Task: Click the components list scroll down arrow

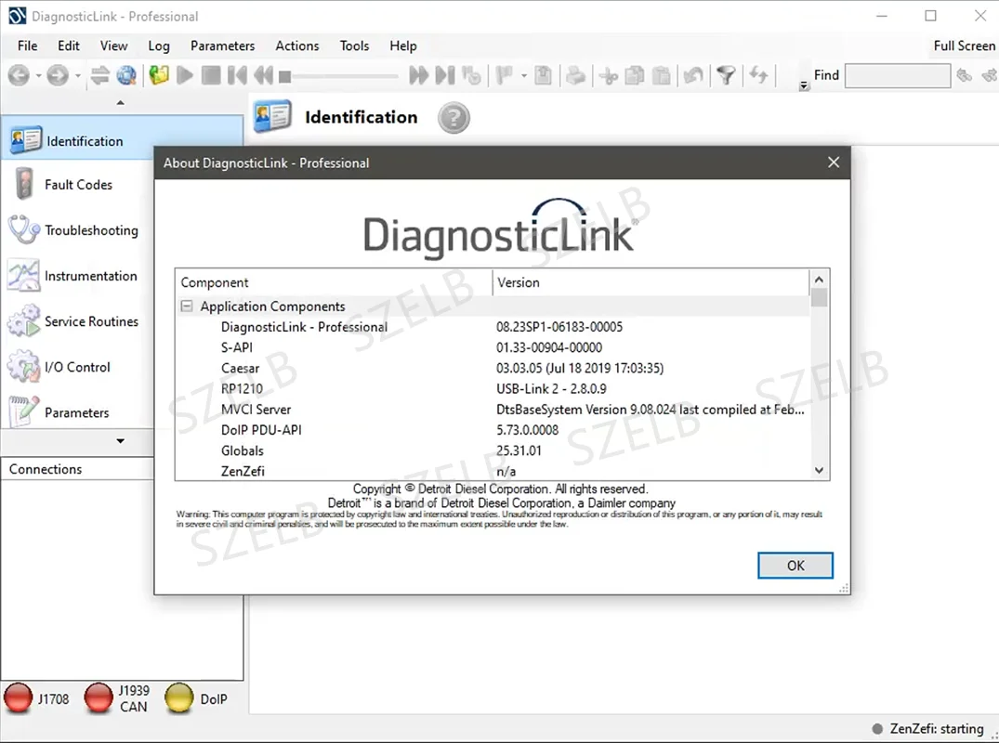Action: click(820, 471)
